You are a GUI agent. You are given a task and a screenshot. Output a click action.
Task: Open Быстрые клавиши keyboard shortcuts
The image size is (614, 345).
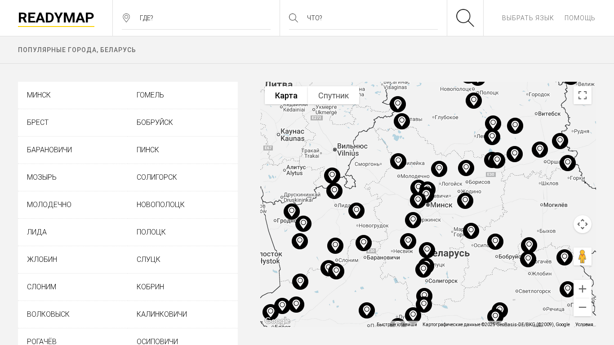click(x=397, y=324)
